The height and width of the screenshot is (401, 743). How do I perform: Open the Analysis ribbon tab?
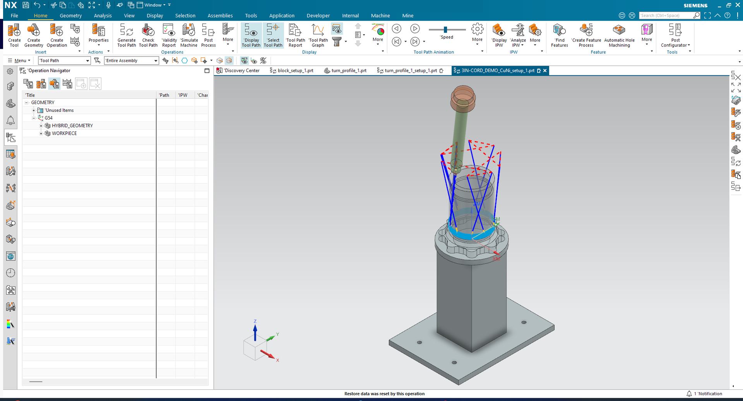point(103,16)
